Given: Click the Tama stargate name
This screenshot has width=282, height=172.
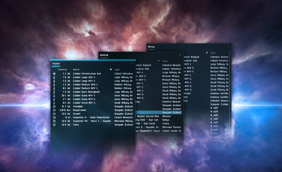Looking at the screenshot, I should [x=76, y=125].
